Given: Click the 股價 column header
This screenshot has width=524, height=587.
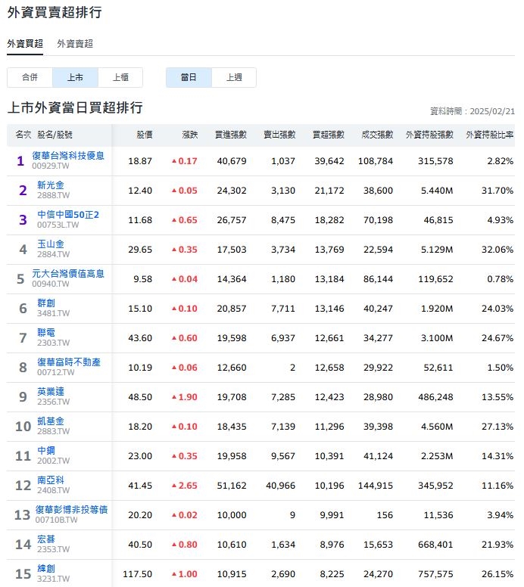Looking at the screenshot, I should [145, 135].
